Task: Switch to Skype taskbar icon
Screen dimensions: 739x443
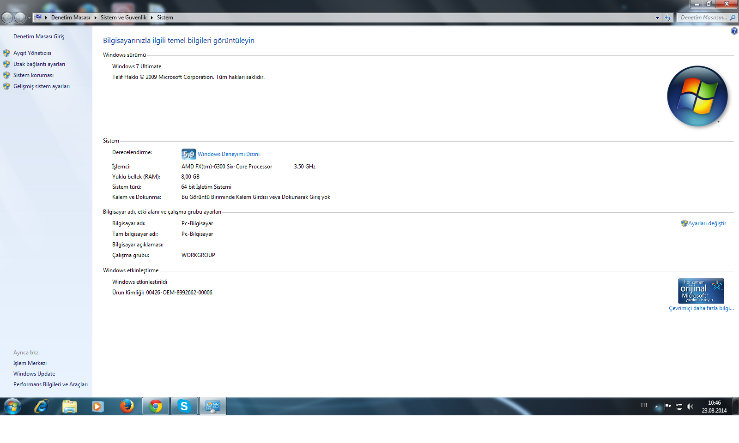Action: (184, 406)
